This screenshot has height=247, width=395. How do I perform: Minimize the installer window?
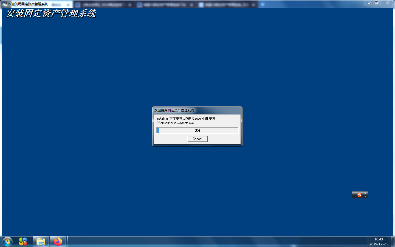[369, 3]
